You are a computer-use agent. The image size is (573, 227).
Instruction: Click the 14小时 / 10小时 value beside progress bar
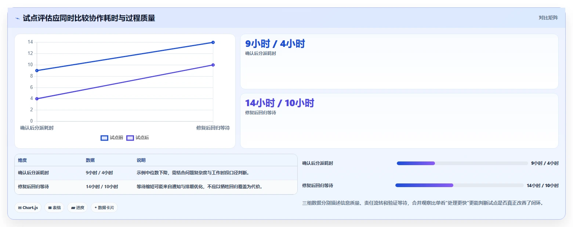[x=543, y=186]
